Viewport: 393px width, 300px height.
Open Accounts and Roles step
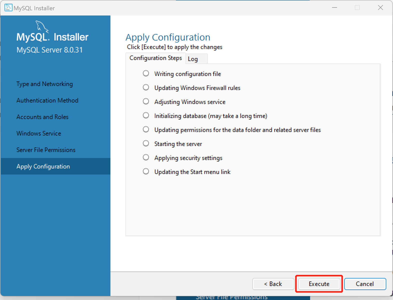tap(42, 117)
